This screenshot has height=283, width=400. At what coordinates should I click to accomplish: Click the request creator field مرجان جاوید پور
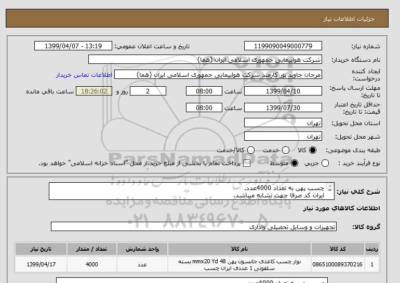click(218, 74)
